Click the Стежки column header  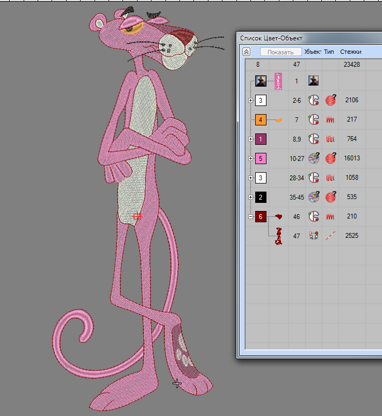click(350, 52)
